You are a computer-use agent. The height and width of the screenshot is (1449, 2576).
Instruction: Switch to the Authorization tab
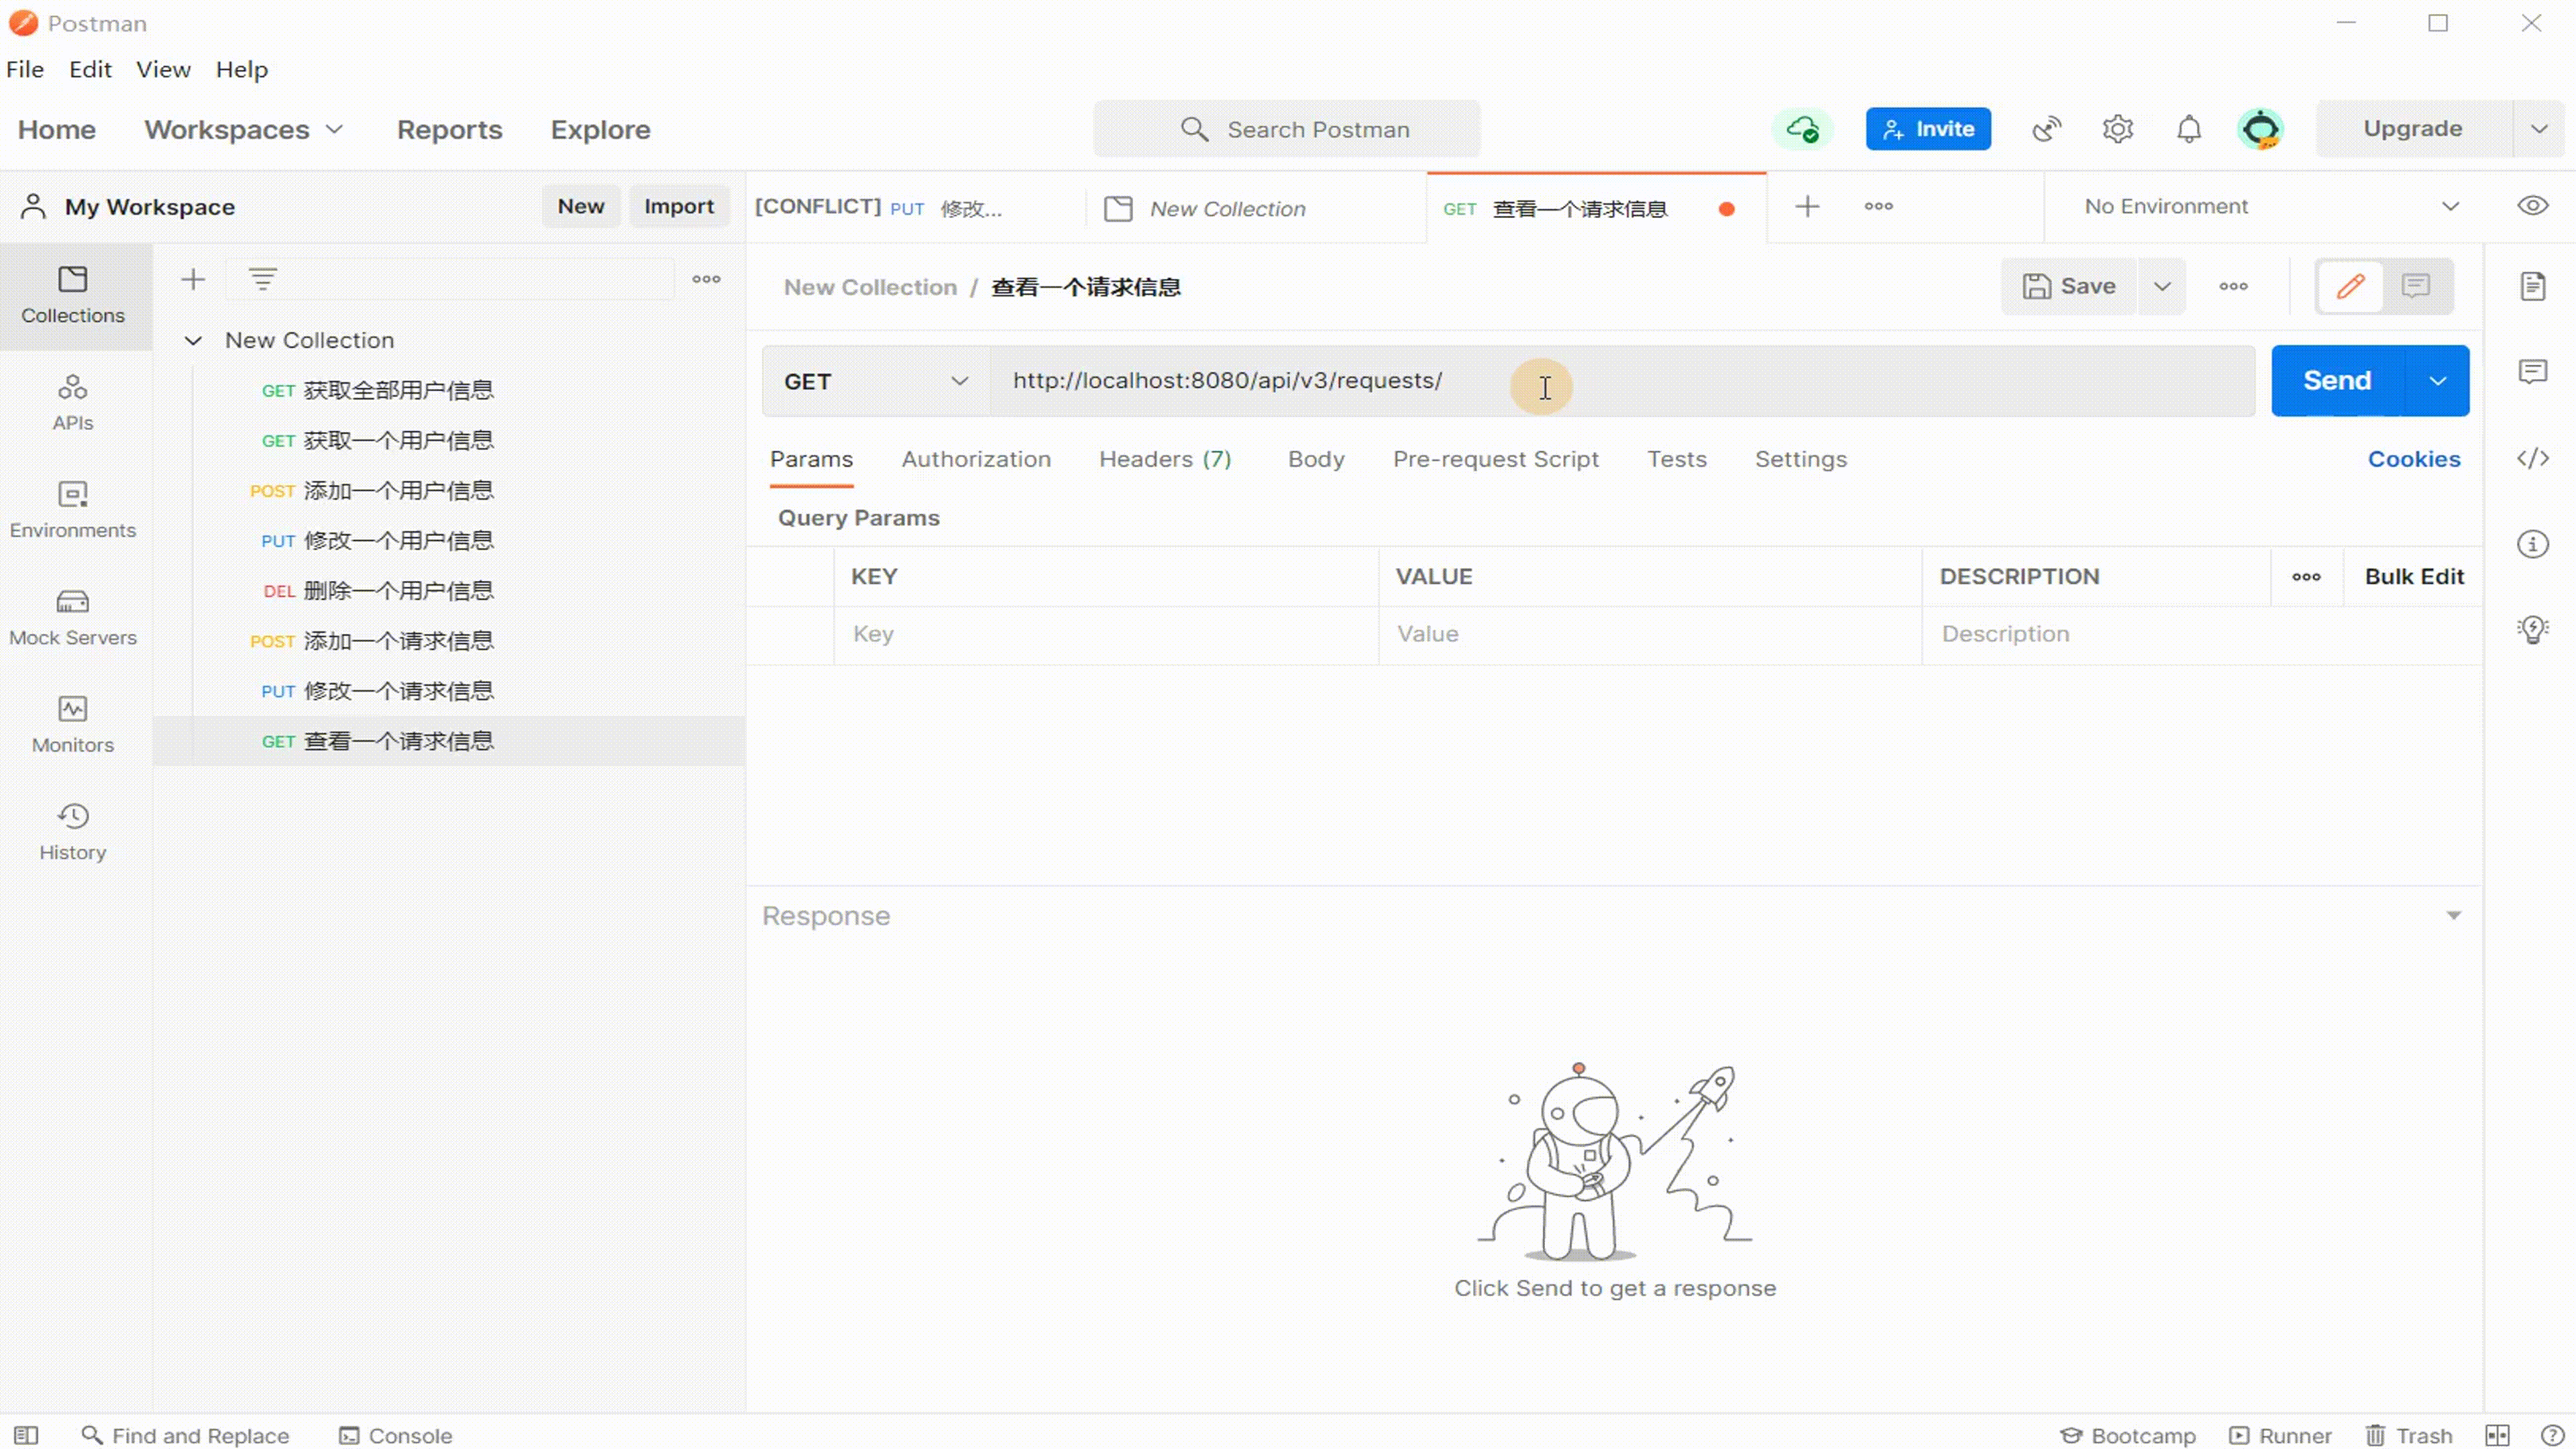coord(976,459)
